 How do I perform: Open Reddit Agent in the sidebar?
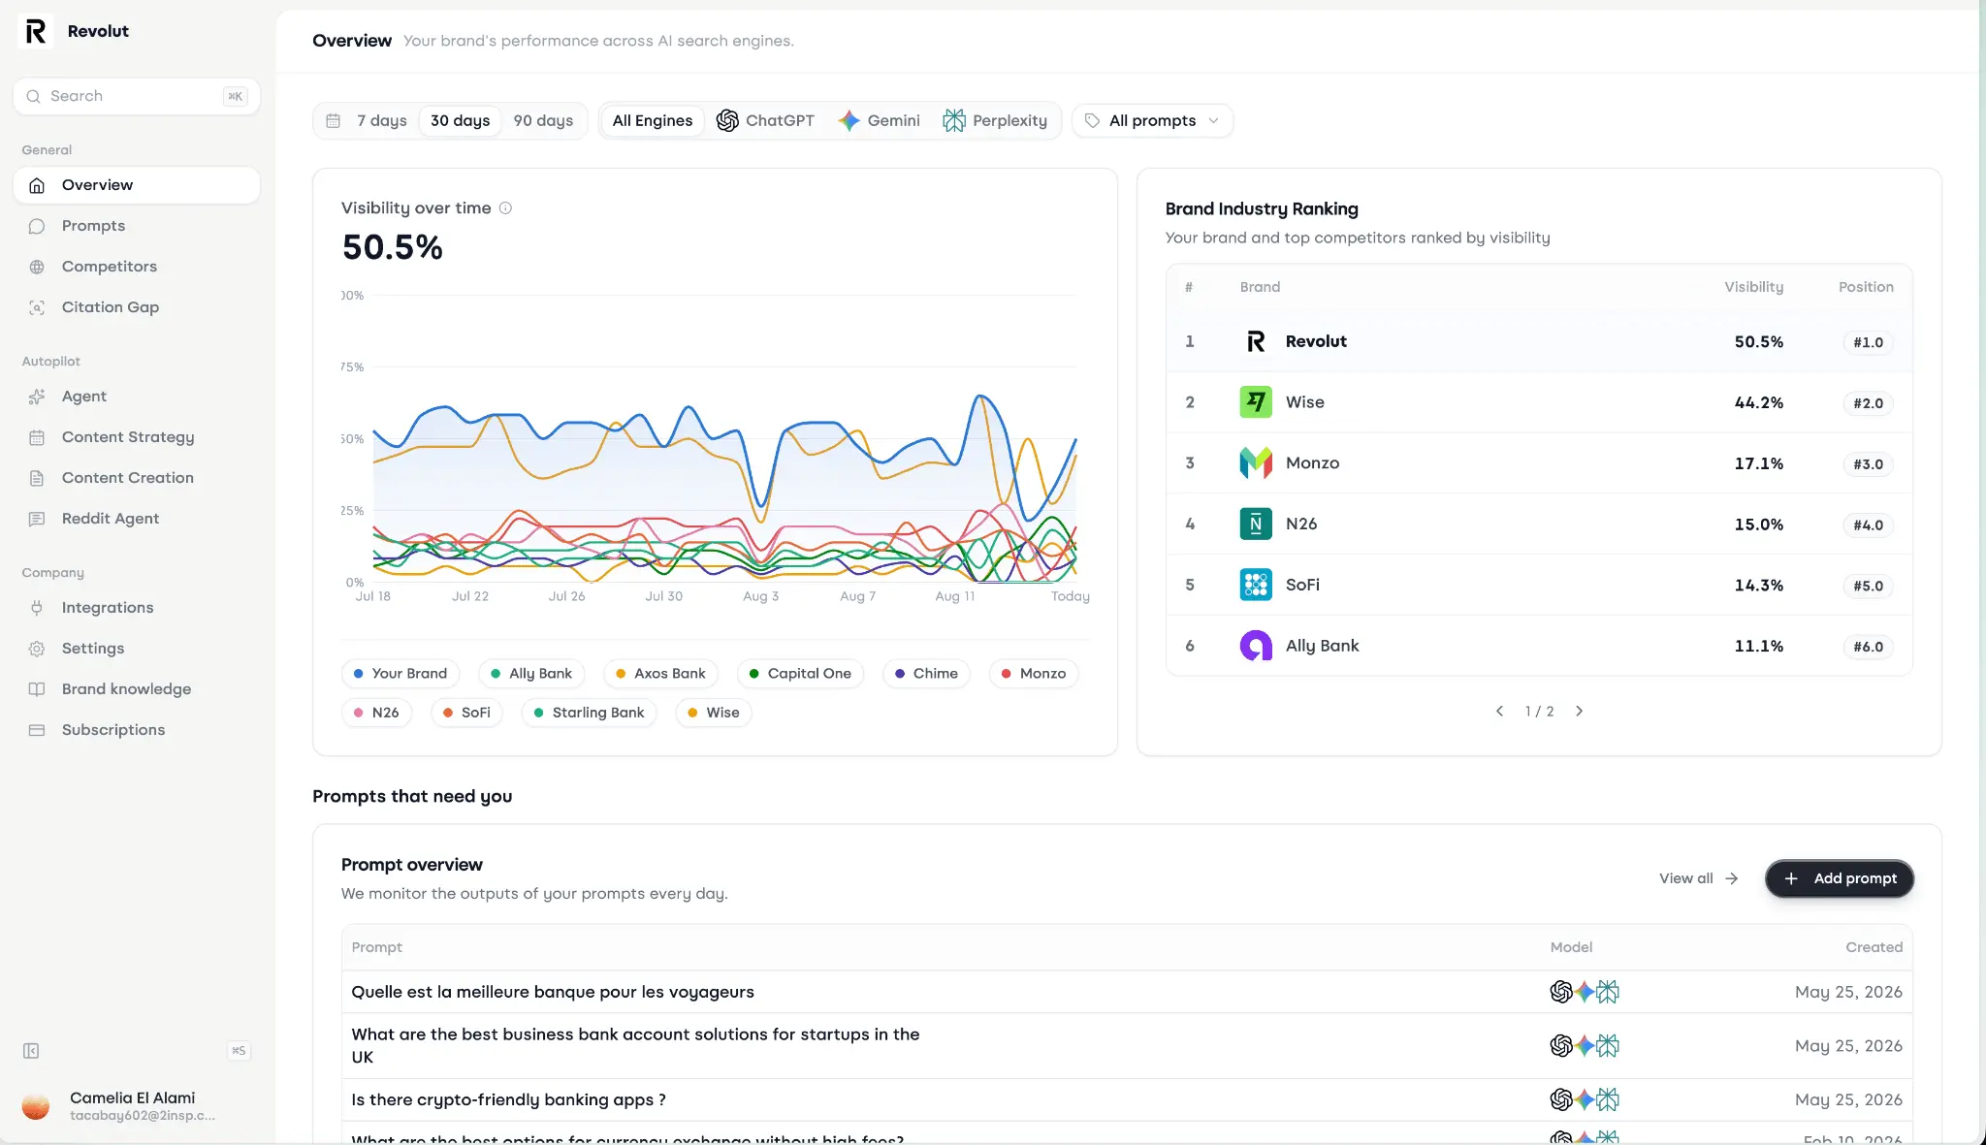137,519
